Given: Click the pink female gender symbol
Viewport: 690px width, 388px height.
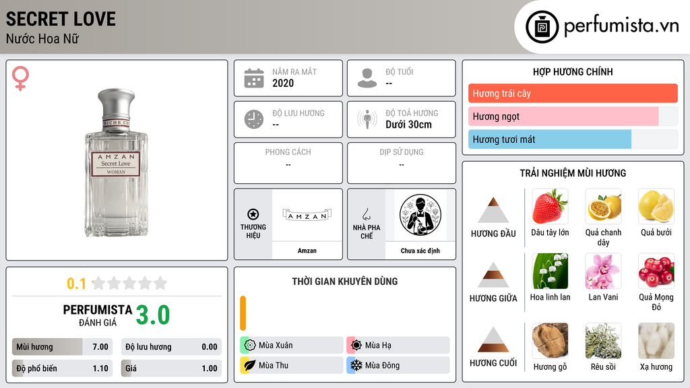Looking at the screenshot, I should [x=20, y=78].
